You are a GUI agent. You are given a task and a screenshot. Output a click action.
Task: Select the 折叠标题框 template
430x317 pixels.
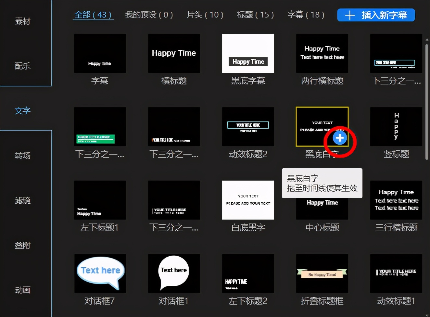point(322,273)
